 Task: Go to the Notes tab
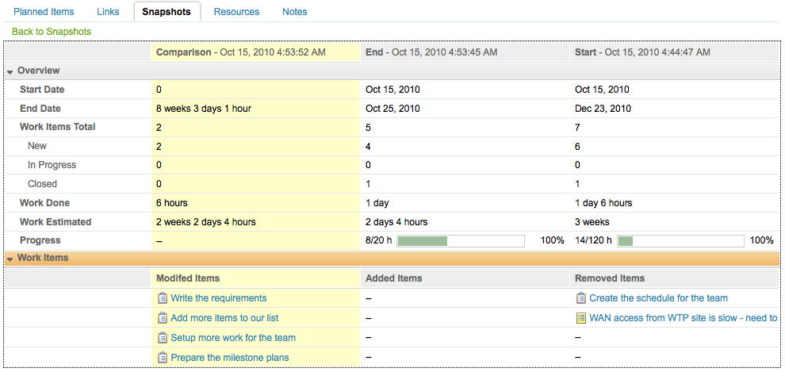294,12
